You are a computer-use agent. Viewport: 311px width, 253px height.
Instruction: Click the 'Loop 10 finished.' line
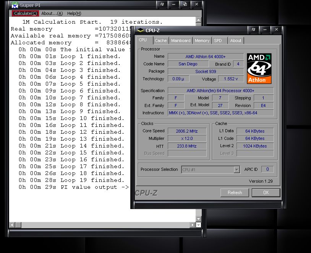[x=71, y=118]
